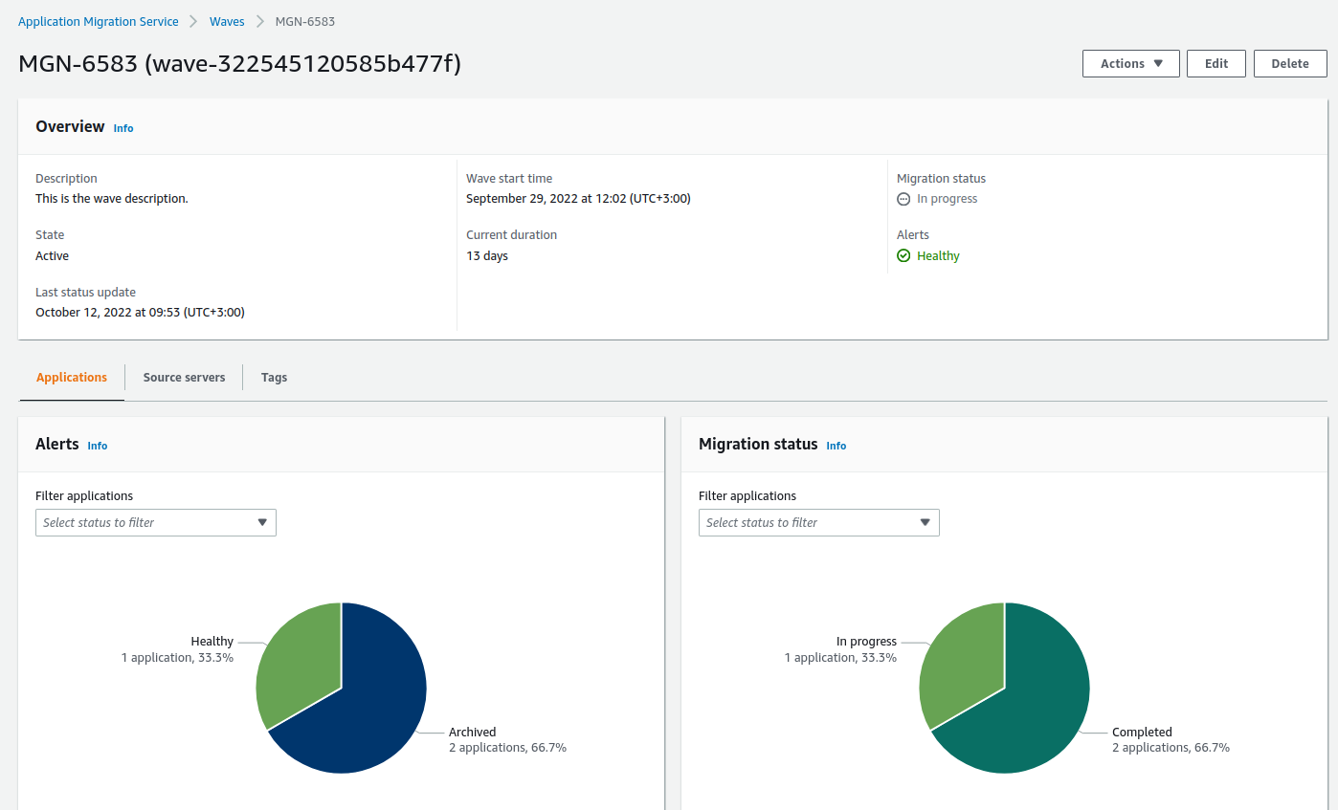Image resolution: width=1338 pixels, height=810 pixels.
Task: Click the green Healthy pie slice
Action: pos(301,660)
